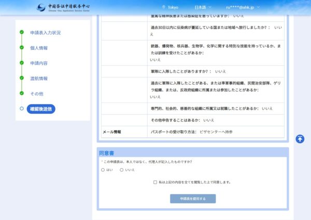
Task: Check the 私は上記の内容を全てを閲覧した上で同意します box
Action: (x=155, y=182)
